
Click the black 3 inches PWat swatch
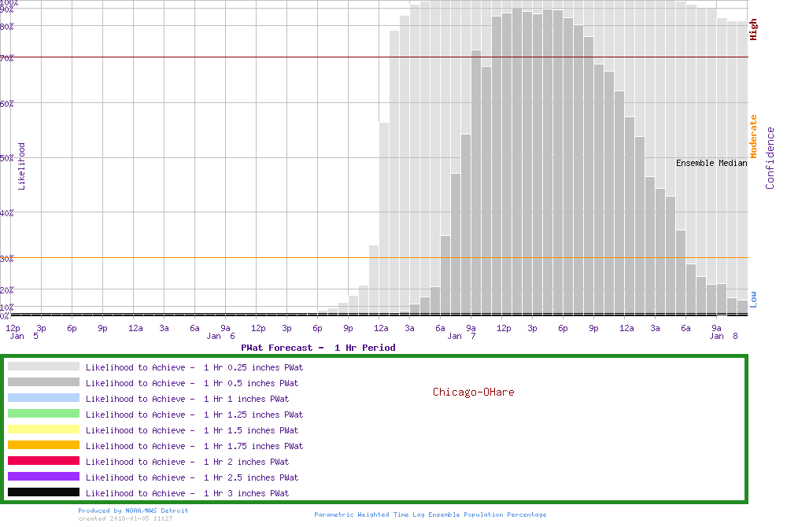click(43, 492)
